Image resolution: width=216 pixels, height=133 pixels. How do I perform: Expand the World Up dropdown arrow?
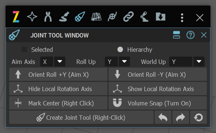pyautogui.click(x=199, y=62)
